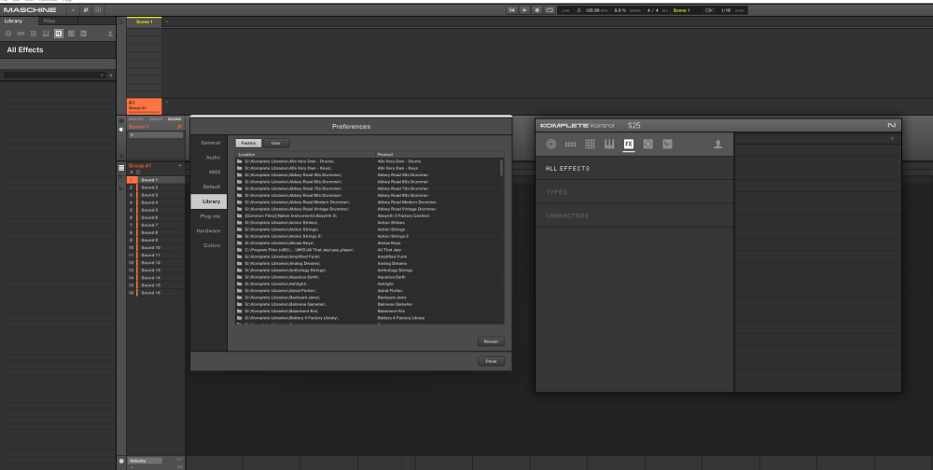Select Projects icon in Maschine browser
This screenshot has width=933, height=470.
pyautogui.click(x=8, y=34)
